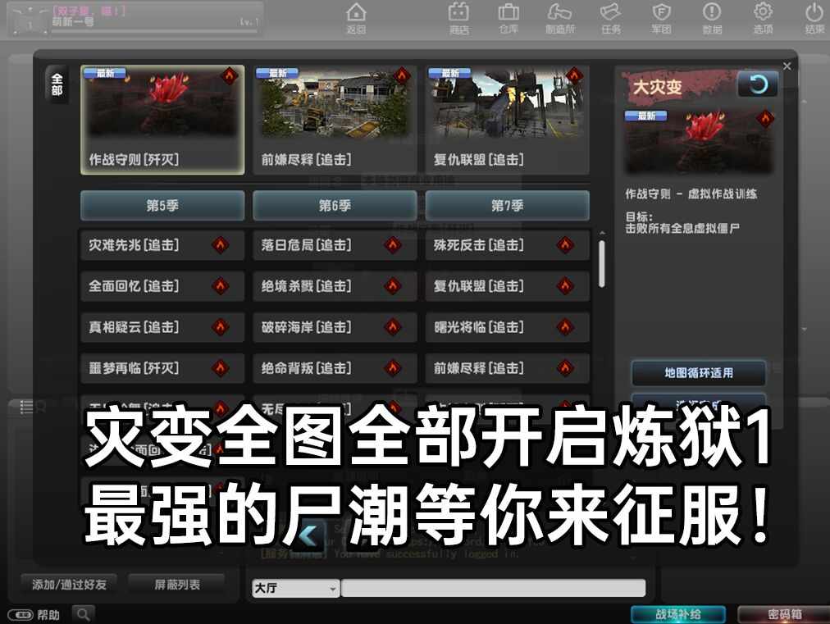Open the 屏蔽列表 block list button
This screenshot has width=830, height=624.
click(x=177, y=585)
